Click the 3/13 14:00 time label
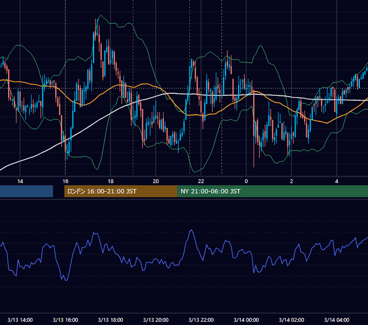The image size is (368, 325). pyautogui.click(x=20, y=320)
